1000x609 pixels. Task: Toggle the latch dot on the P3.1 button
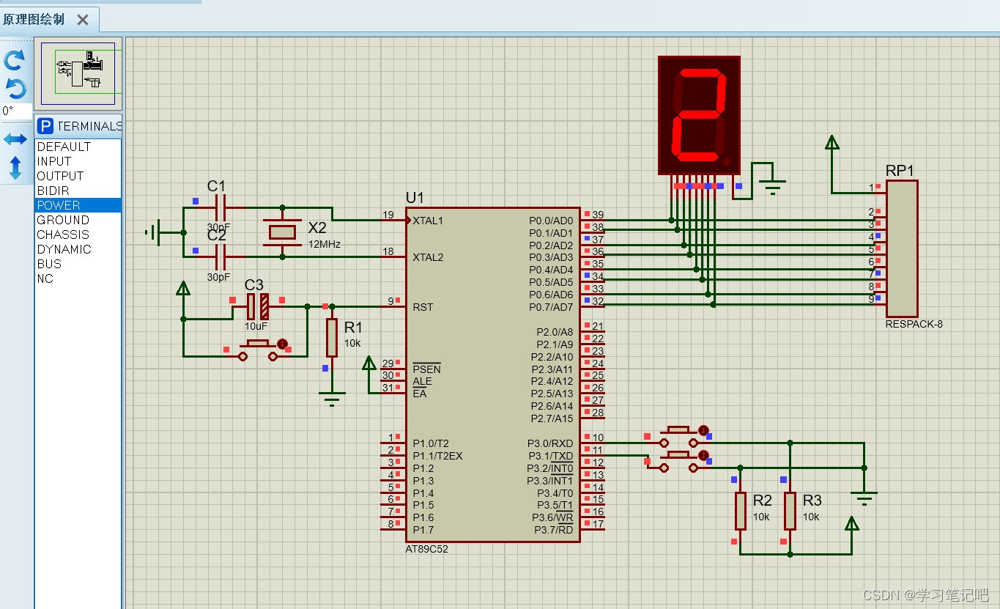[703, 456]
